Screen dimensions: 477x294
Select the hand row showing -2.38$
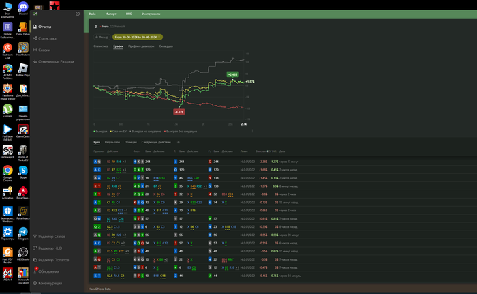(283, 162)
